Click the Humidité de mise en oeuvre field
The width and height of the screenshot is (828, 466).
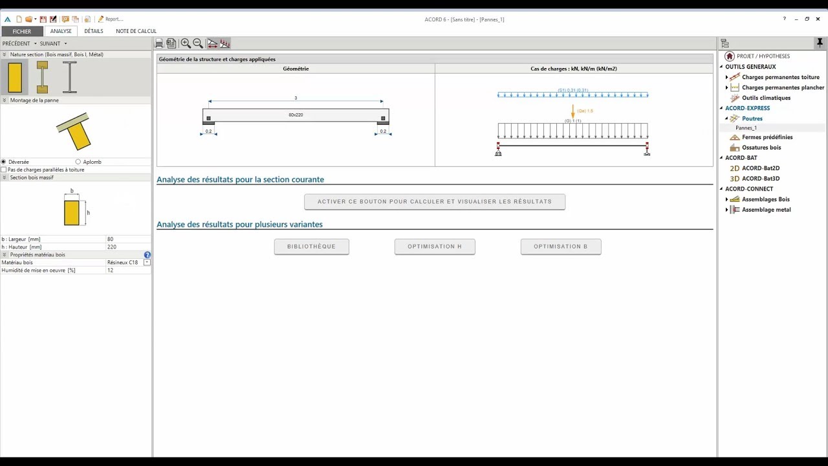point(128,271)
